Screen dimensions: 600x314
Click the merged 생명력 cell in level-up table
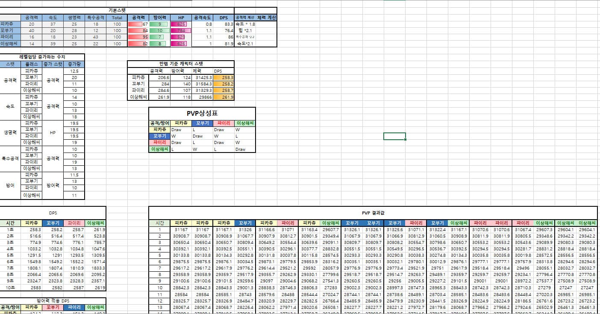10,132
